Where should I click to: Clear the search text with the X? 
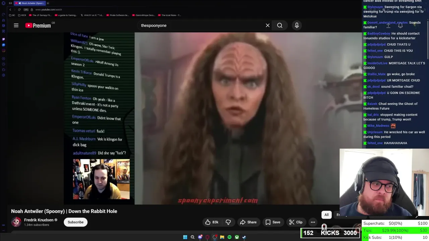tap(267, 25)
